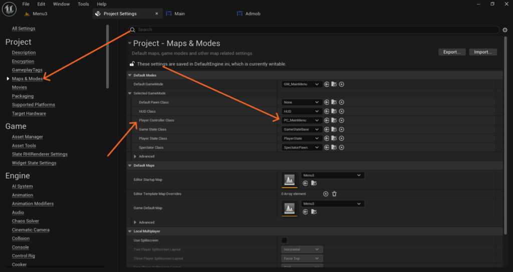513x272 pixels.
Task: Click the Export... button
Action: (452, 52)
